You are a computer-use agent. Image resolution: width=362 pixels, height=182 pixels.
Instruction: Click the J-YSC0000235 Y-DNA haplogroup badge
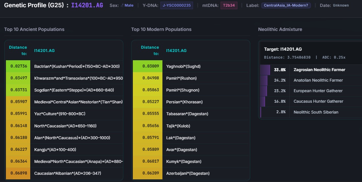pyautogui.click(x=177, y=5)
